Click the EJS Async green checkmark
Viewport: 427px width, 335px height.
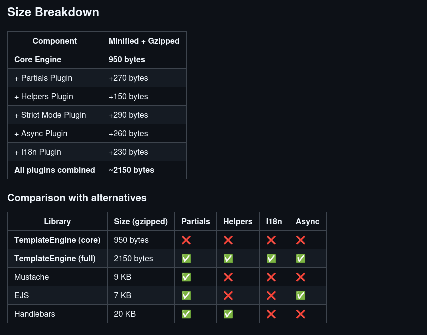[301, 296]
